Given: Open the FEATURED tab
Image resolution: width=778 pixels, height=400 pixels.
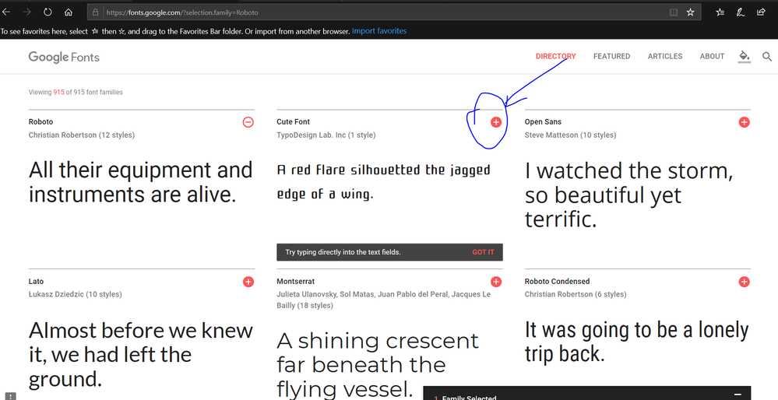Looking at the screenshot, I should click(x=612, y=57).
